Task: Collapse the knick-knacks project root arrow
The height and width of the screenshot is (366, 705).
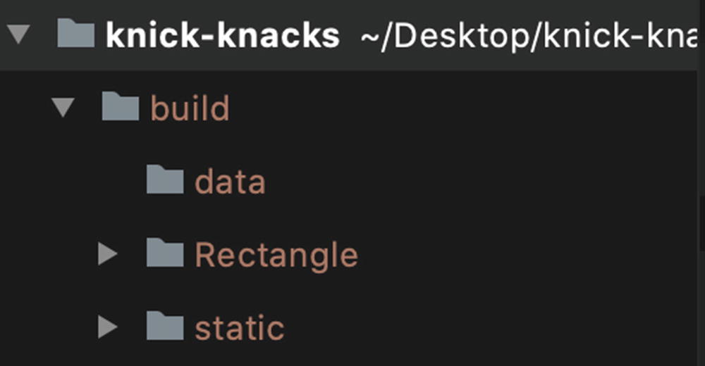Action: 18,34
